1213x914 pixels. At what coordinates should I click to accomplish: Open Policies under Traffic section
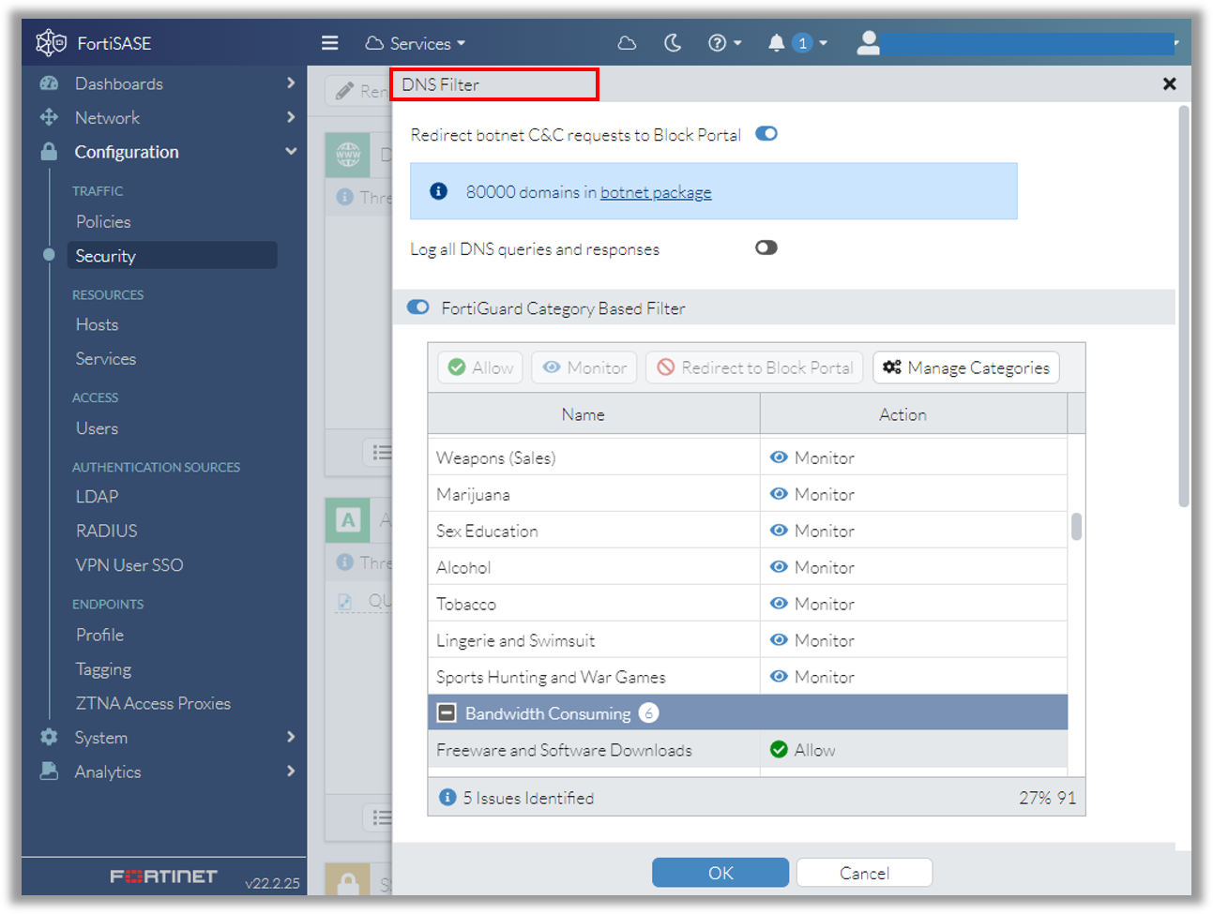pyautogui.click(x=103, y=222)
